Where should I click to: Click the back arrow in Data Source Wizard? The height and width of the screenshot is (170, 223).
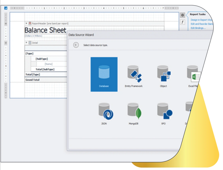[x=76, y=45]
